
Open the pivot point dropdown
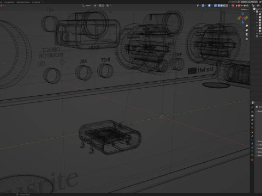[x=96, y=5]
